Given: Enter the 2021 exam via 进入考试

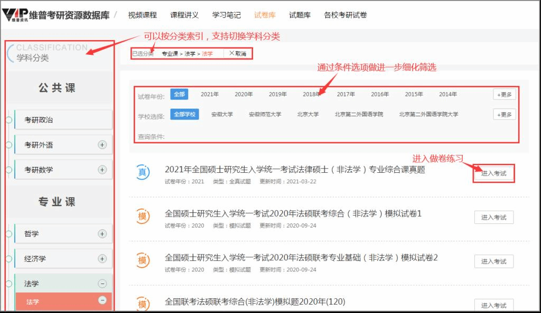Looking at the screenshot, I should point(493,173).
